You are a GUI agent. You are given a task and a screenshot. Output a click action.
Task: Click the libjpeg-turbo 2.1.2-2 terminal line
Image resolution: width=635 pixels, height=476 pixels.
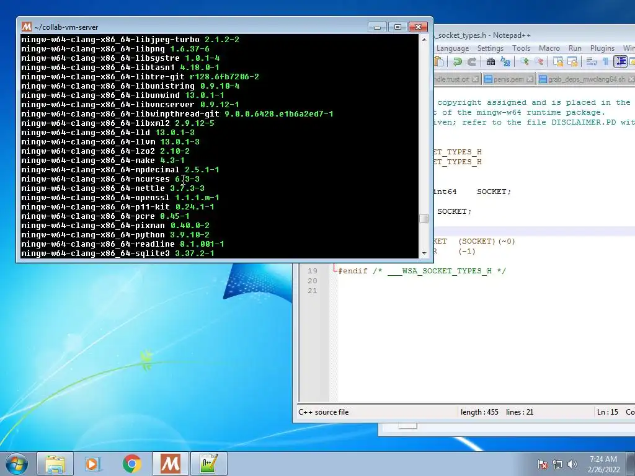130,39
